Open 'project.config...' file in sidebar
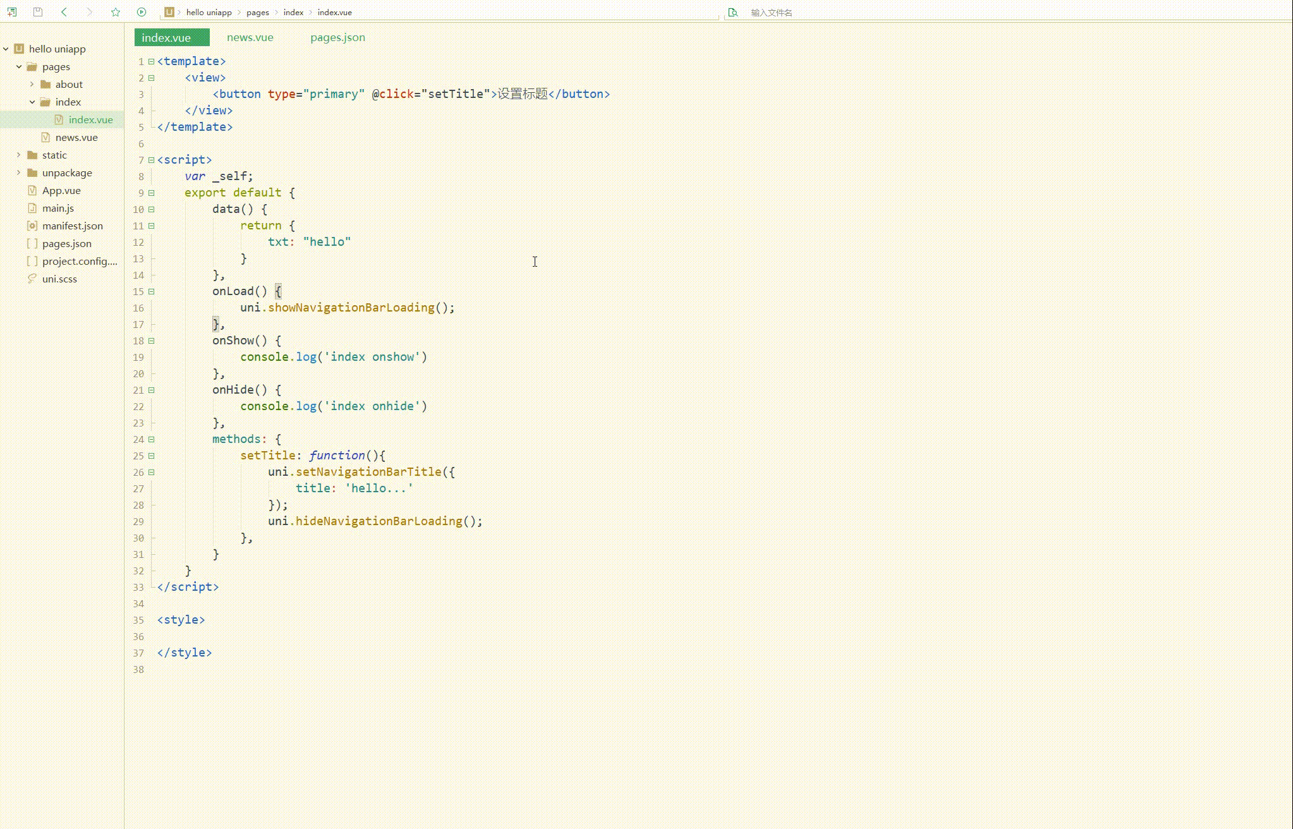This screenshot has height=829, width=1293. 79,261
